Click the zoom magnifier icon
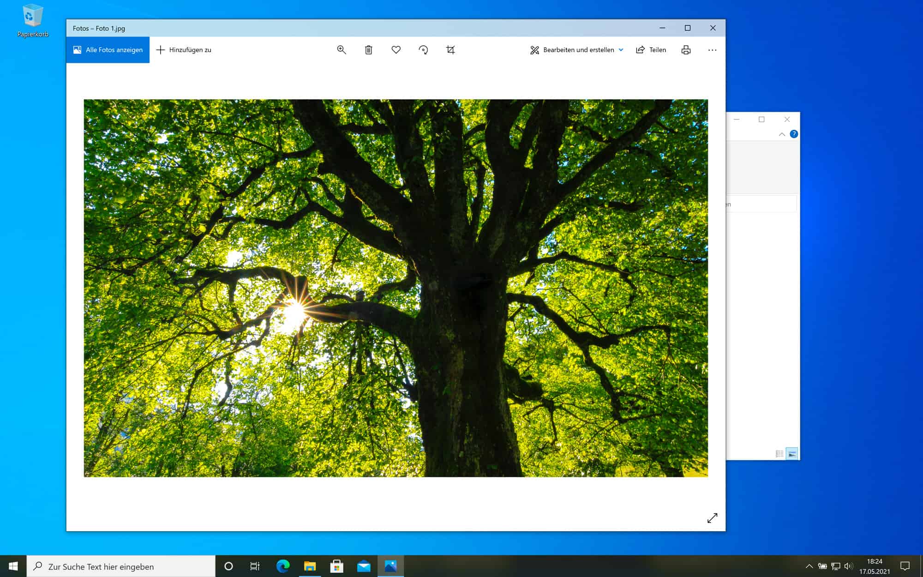This screenshot has width=923, height=577. tap(341, 50)
